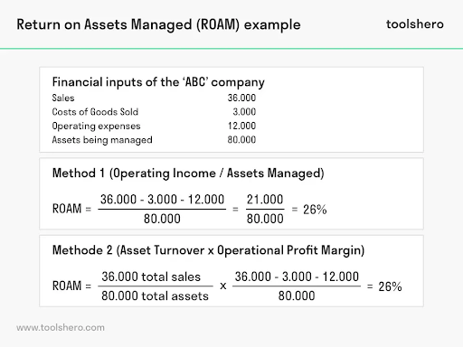Click the Sales label in inputs table
Screen dimensions: 463x347
click(x=63, y=98)
